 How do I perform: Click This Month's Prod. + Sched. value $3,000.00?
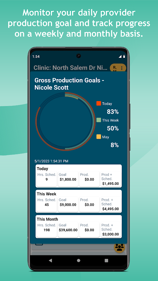pos(111,234)
